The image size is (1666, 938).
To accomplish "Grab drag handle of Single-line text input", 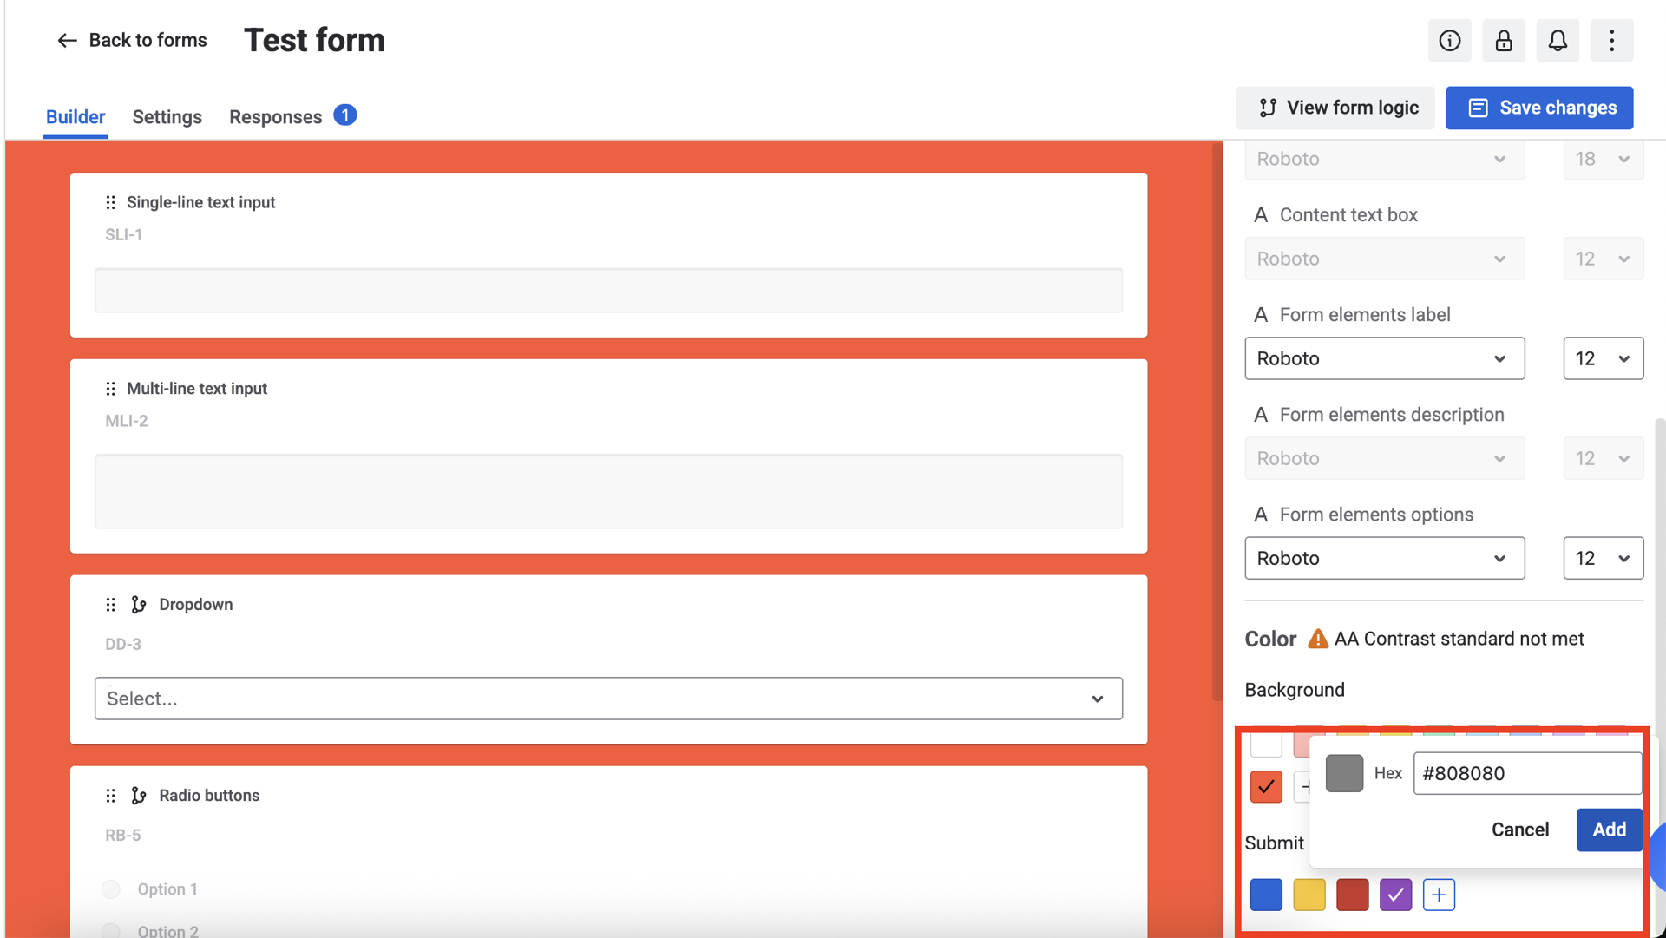I will coord(110,202).
